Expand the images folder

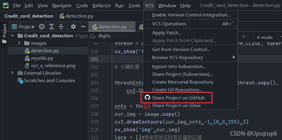pos(19,43)
